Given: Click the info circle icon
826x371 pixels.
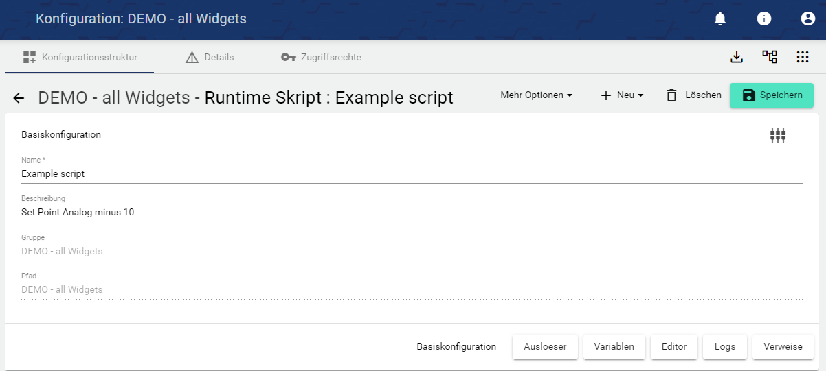Looking at the screenshot, I should pyautogui.click(x=764, y=19).
